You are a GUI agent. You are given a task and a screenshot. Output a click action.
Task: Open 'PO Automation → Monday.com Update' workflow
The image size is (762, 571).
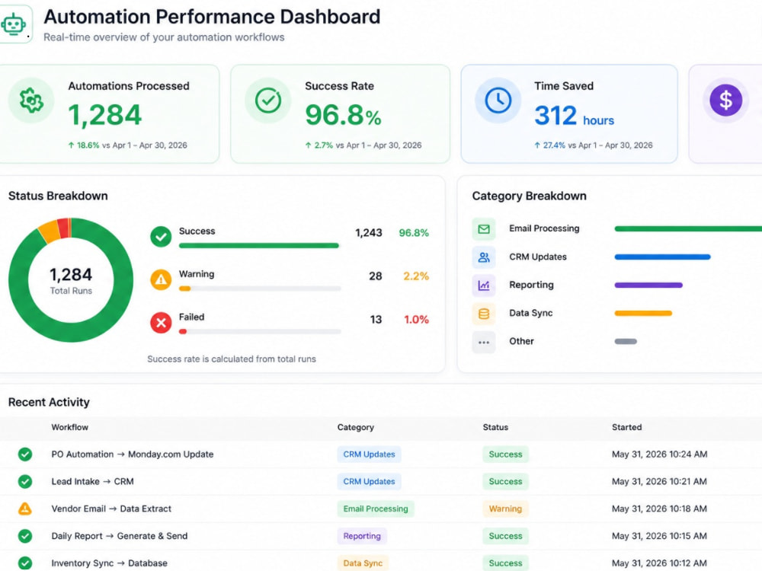(132, 455)
